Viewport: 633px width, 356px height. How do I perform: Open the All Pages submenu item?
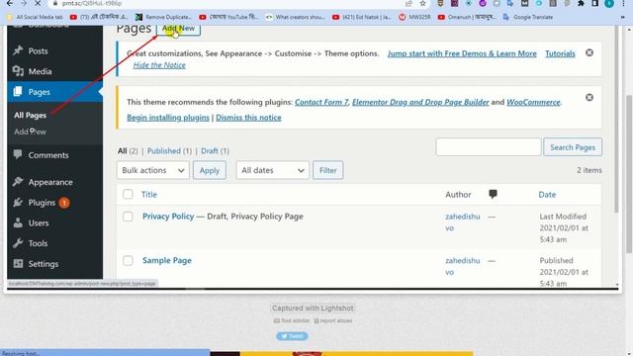(x=31, y=116)
